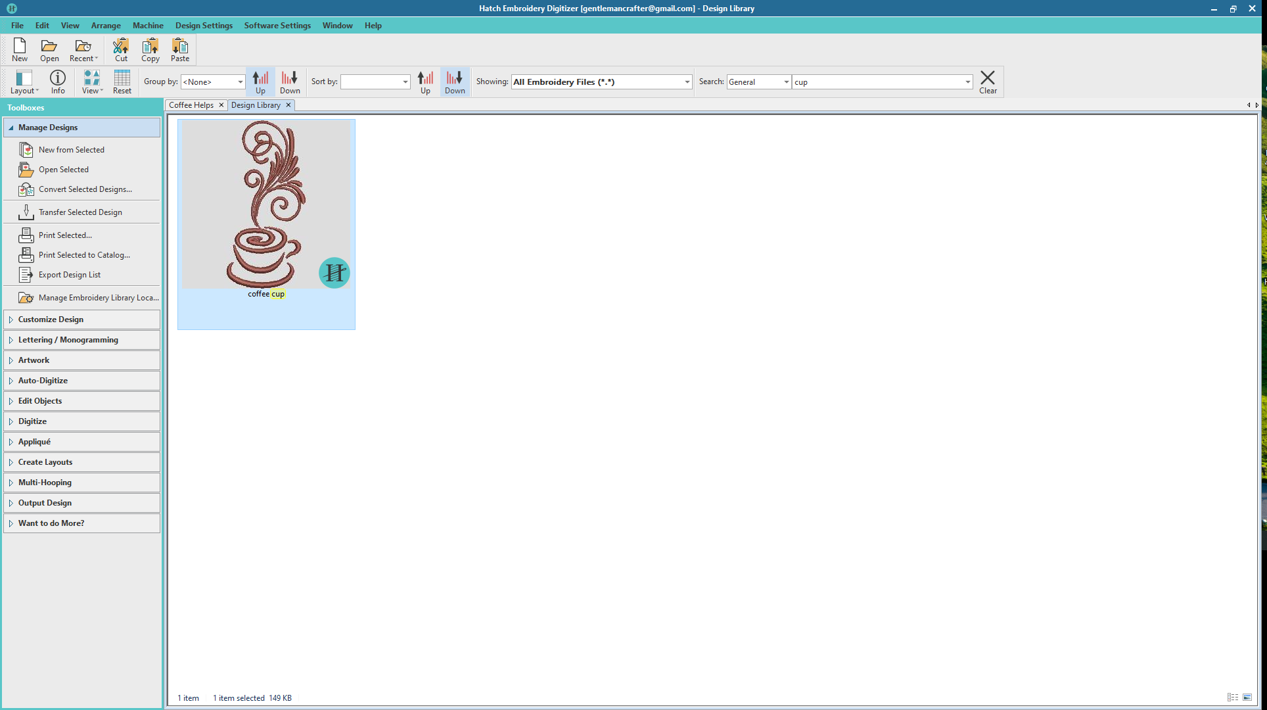1267x710 pixels.
Task: Click Manage Embroidery Library Locations
Action: [x=99, y=298]
